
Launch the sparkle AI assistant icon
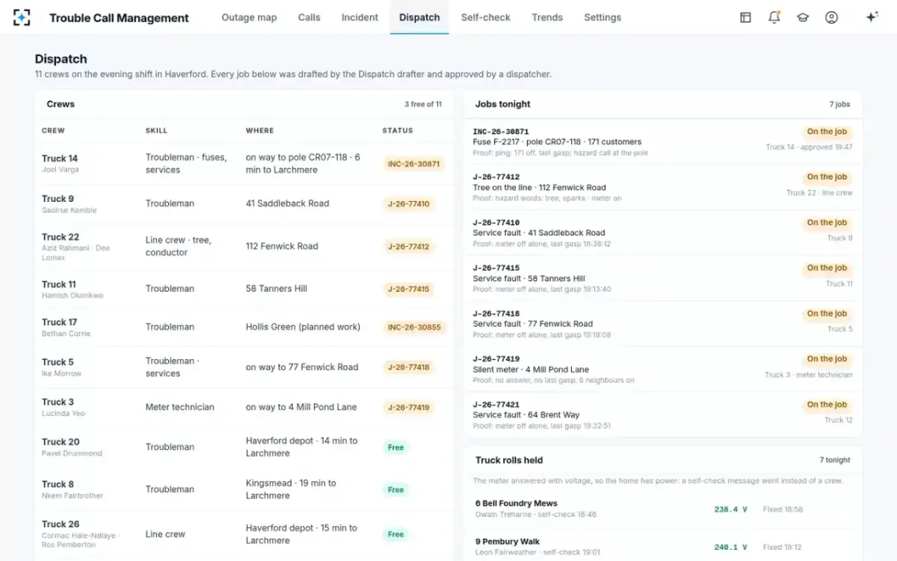click(872, 17)
